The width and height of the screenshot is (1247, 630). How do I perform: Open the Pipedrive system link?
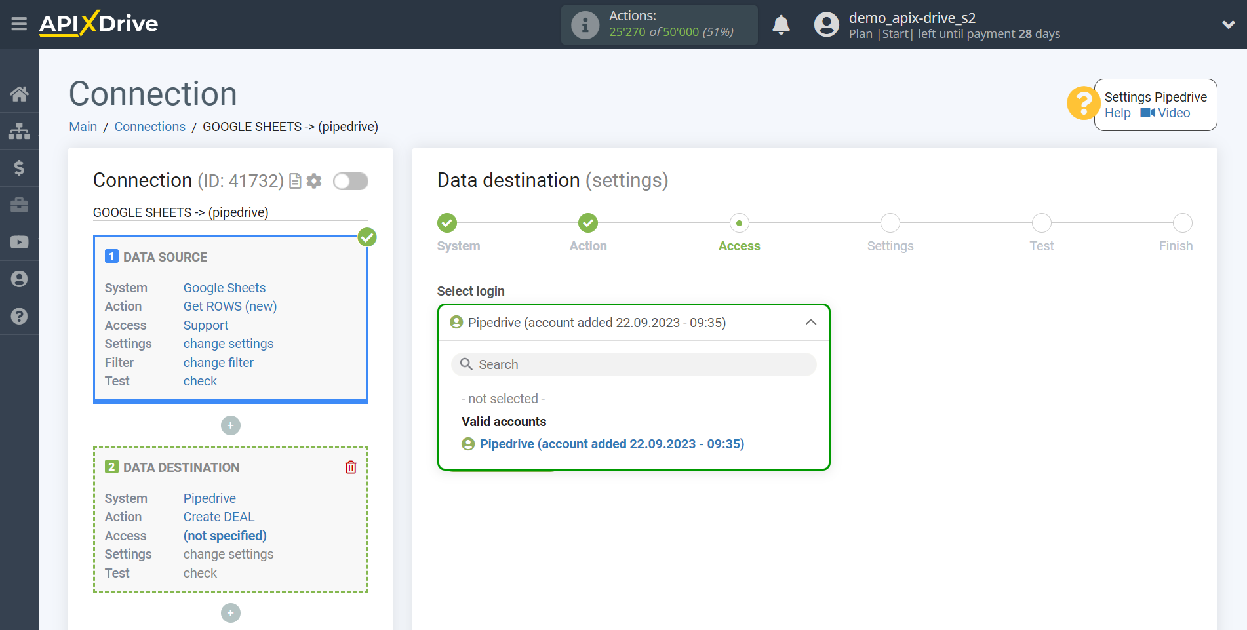[x=210, y=498]
